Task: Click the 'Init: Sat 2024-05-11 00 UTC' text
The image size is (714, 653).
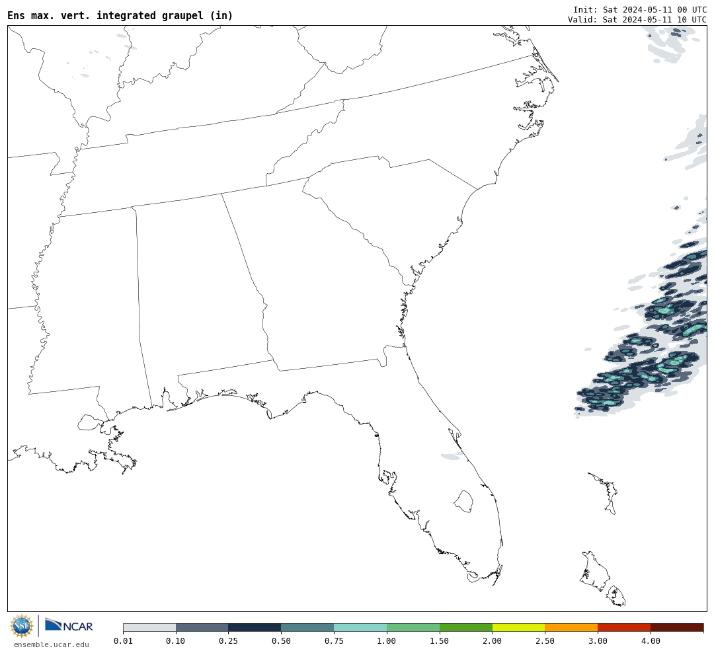Action: pos(640,9)
